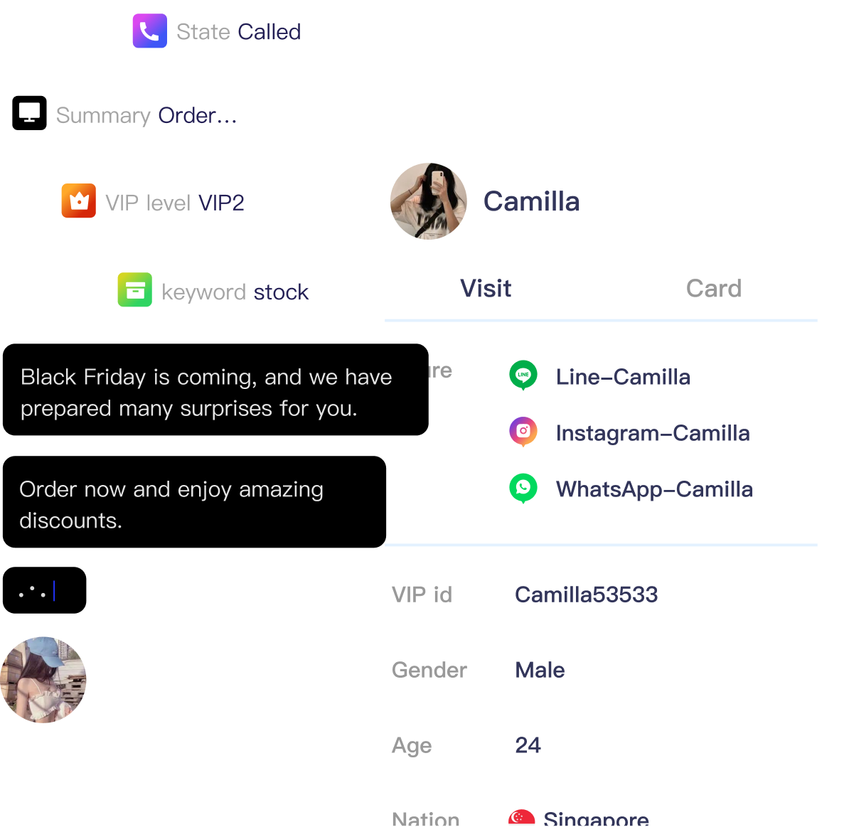The height and width of the screenshot is (832, 849).
Task: Click the WhatsApp chat icon
Action: click(x=523, y=488)
